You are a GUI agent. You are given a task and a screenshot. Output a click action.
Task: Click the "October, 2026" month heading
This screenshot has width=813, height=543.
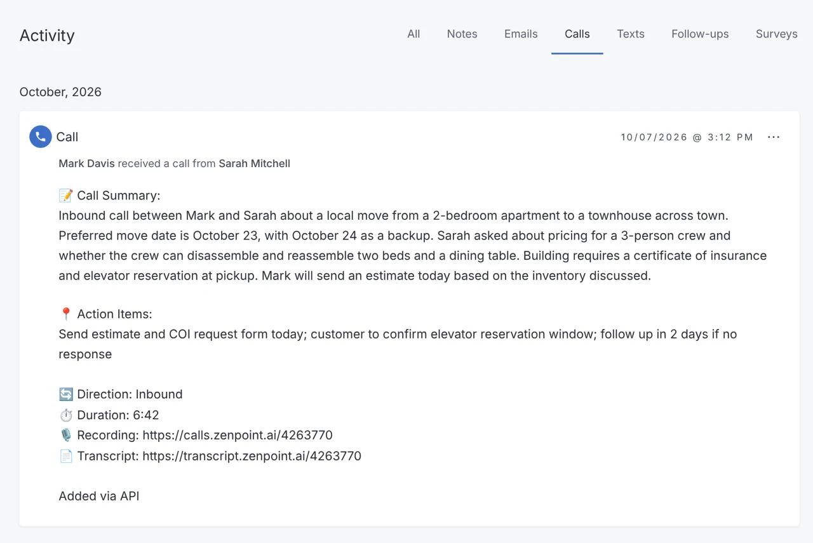(x=60, y=92)
